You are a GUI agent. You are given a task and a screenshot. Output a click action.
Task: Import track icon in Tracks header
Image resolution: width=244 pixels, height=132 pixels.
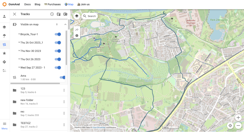pos(66,14)
